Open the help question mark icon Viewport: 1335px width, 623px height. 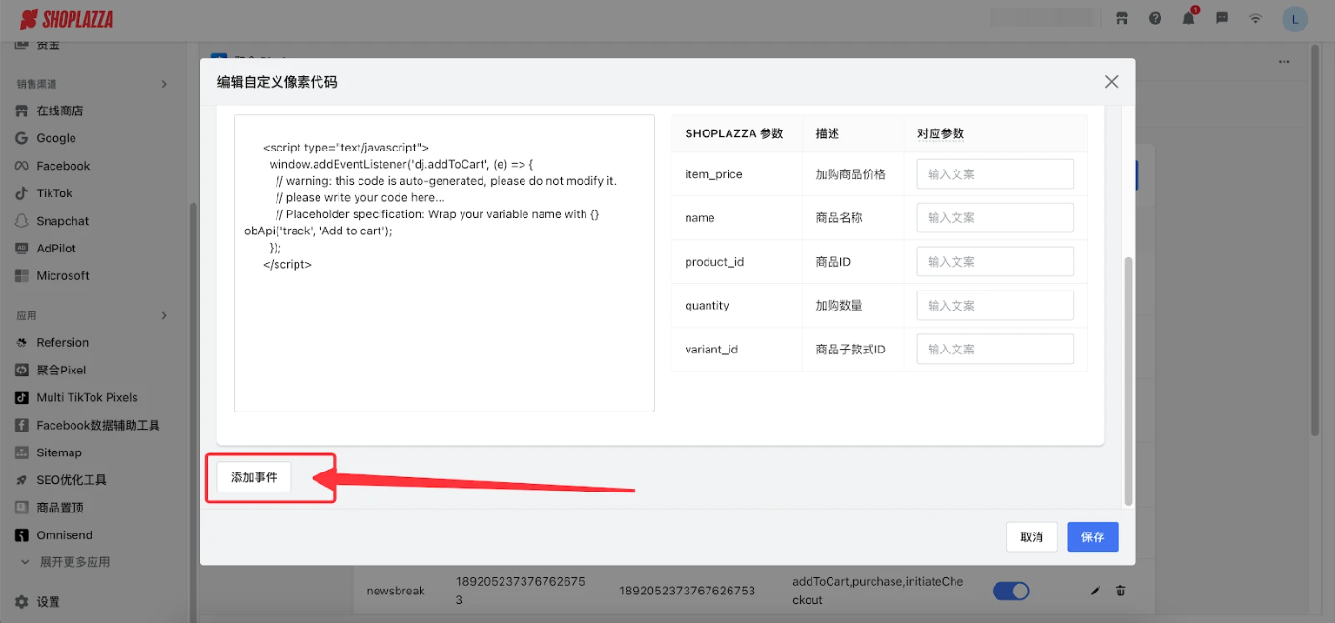1155,18
